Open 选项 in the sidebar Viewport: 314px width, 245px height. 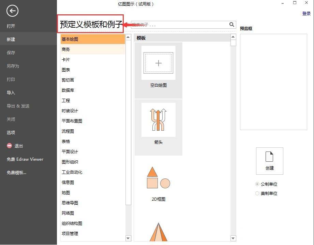[11, 132]
